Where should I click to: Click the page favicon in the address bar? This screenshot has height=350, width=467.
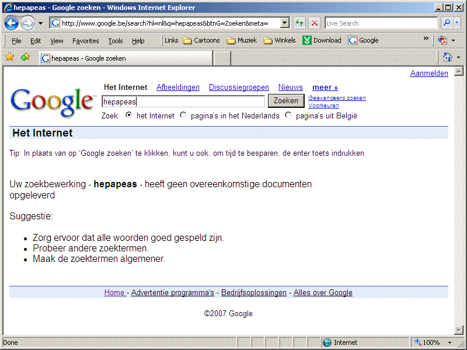pos(55,23)
